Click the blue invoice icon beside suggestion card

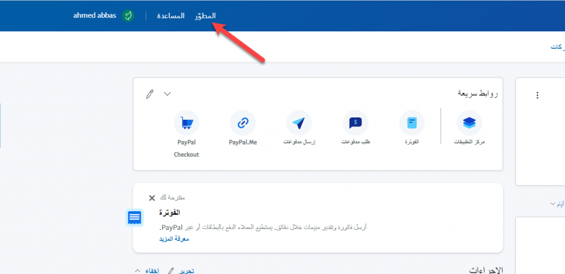(x=134, y=218)
